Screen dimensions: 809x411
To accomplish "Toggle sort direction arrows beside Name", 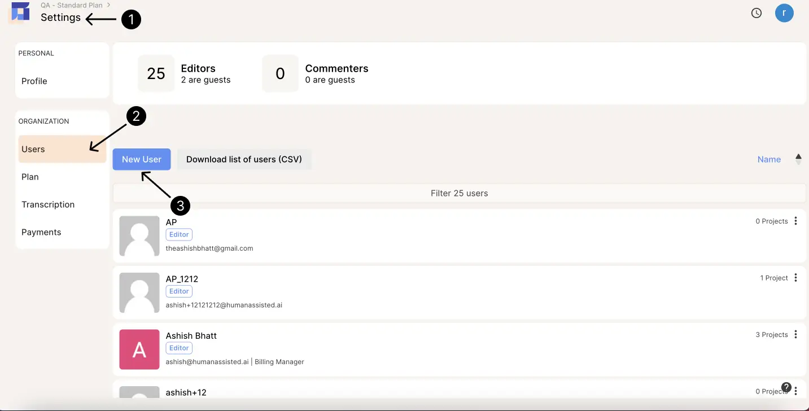I will tap(798, 159).
